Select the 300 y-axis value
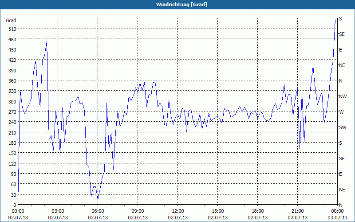Screen dimensions: 355x222 point(12,102)
